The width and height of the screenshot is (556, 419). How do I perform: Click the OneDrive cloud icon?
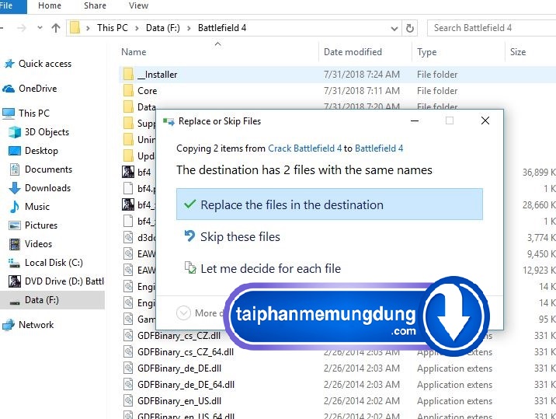point(9,89)
